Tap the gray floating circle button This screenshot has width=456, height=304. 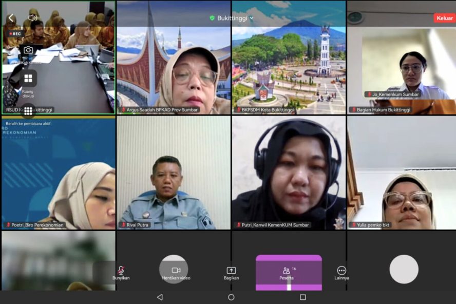point(404,269)
